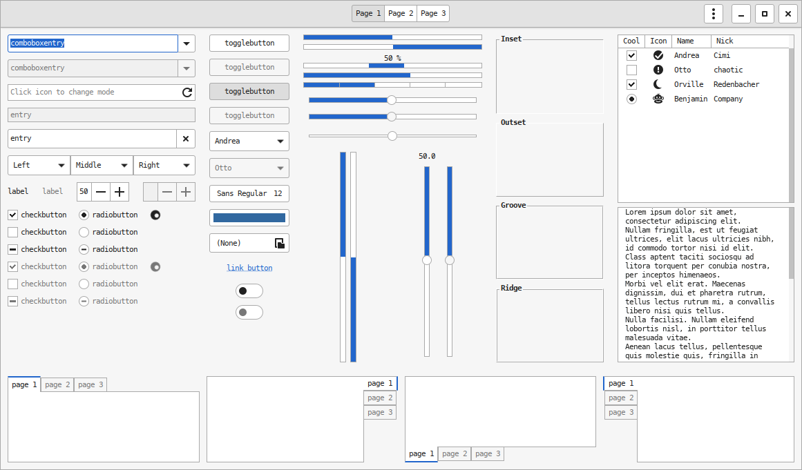
Task: Open the Right dropdown
Action: [x=164, y=166]
